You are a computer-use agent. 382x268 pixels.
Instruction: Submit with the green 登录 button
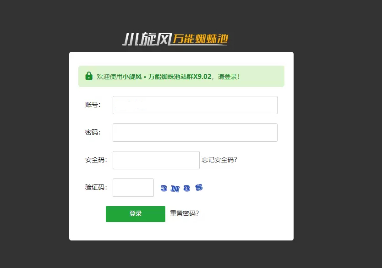point(136,214)
